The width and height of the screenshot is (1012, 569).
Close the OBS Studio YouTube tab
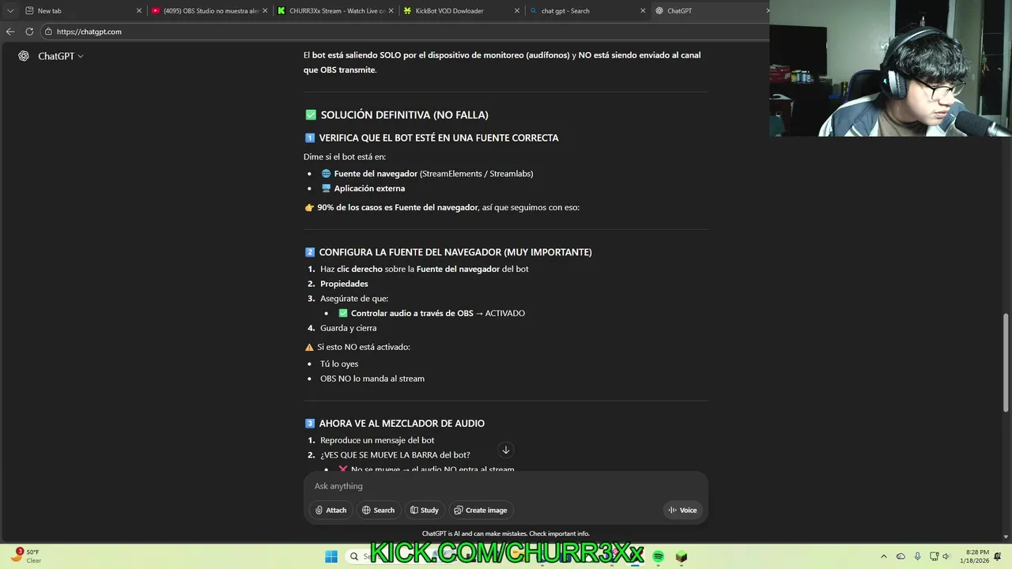pyautogui.click(x=265, y=11)
